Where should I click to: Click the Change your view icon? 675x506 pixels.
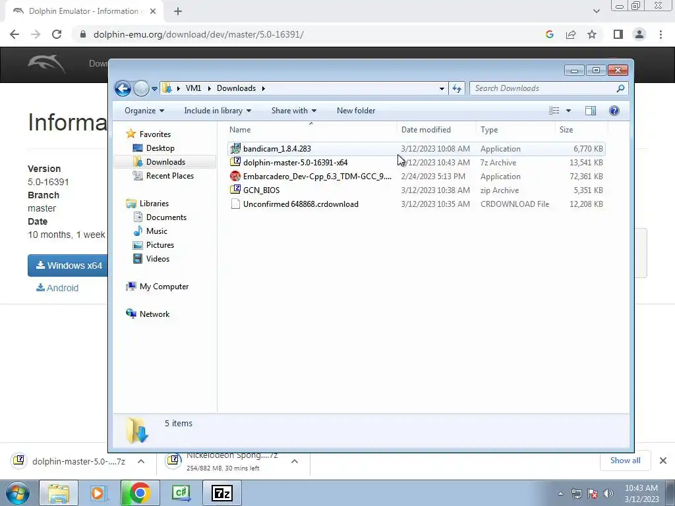click(554, 111)
